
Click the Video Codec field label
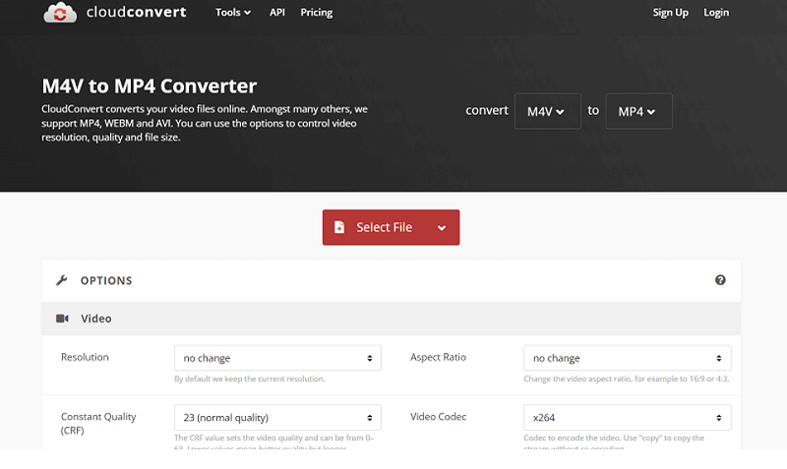[438, 416]
